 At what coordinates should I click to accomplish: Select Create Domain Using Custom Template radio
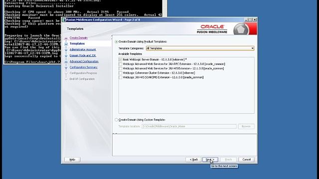click(x=116, y=120)
